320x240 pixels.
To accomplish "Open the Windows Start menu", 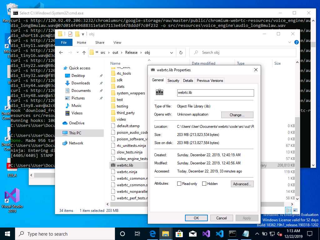I will pyautogui.click(x=7, y=234).
